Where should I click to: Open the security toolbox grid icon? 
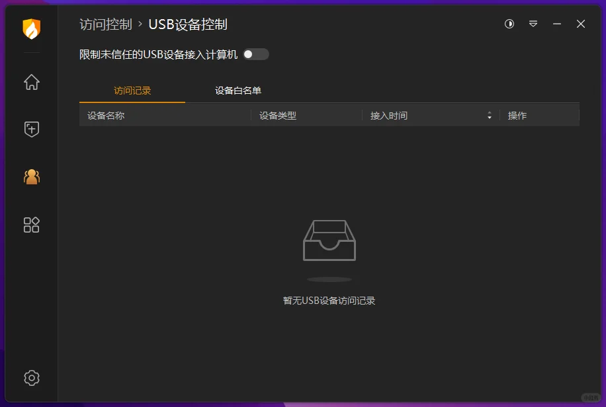point(30,225)
